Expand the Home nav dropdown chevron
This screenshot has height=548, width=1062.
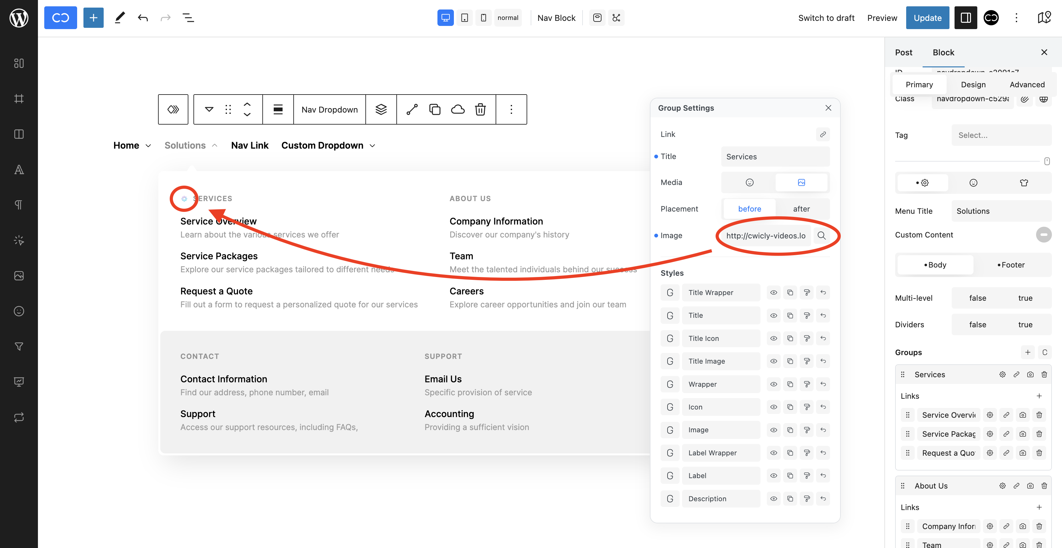pyautogui.click(x=149, y=145)
